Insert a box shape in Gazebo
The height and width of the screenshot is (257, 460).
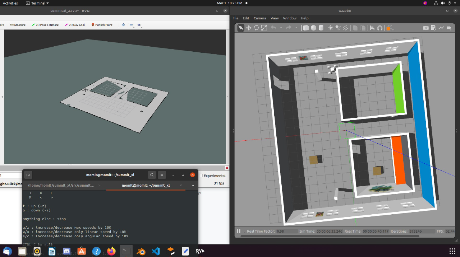point(306,28)
